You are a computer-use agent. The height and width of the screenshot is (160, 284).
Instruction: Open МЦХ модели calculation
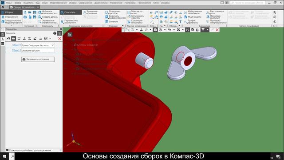click(x=193, y=17)
